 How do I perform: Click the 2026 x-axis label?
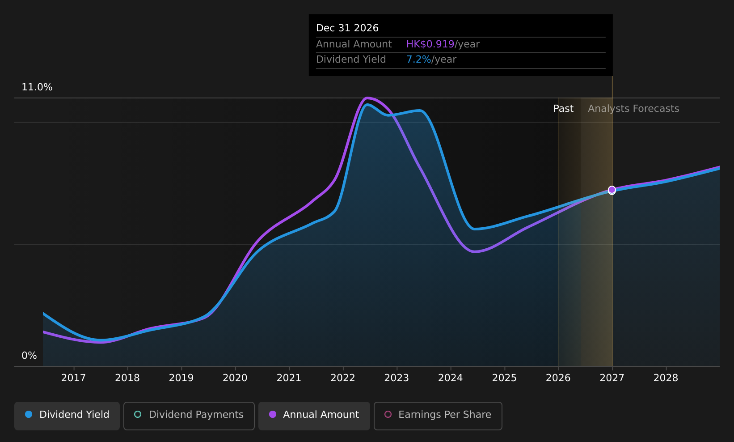(558, 378)
